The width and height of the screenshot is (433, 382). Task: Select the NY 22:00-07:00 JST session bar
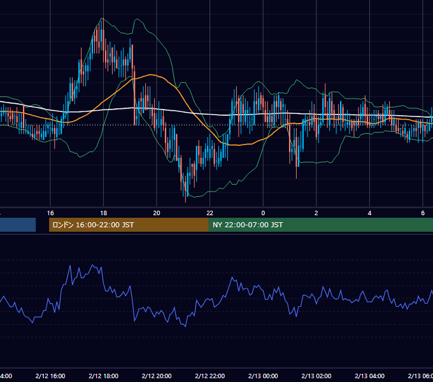(320, 225)
